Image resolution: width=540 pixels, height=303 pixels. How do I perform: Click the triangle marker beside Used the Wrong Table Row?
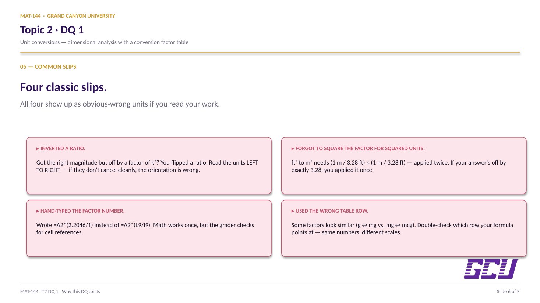pyautogui.click(x=293, y=211)
